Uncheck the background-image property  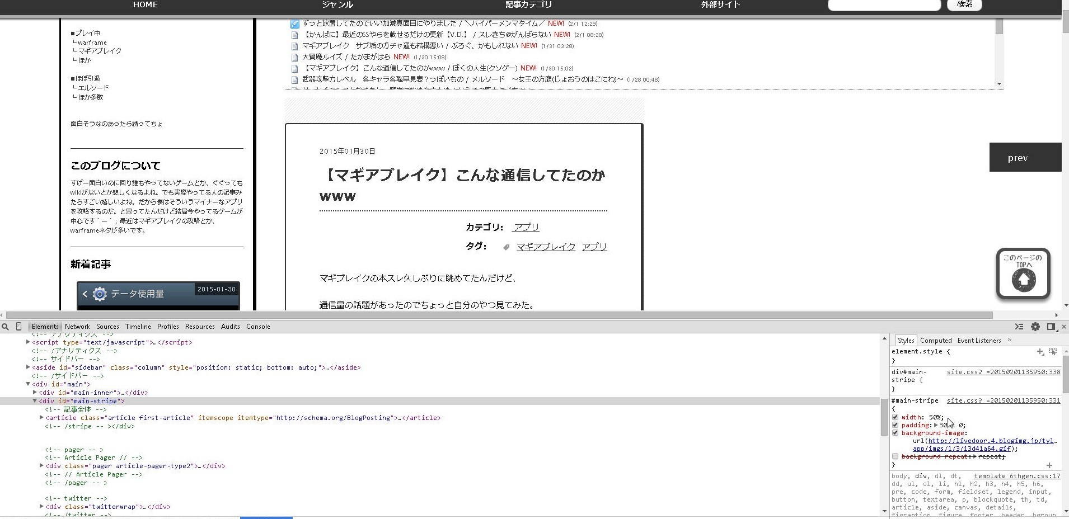coord(895,433)
